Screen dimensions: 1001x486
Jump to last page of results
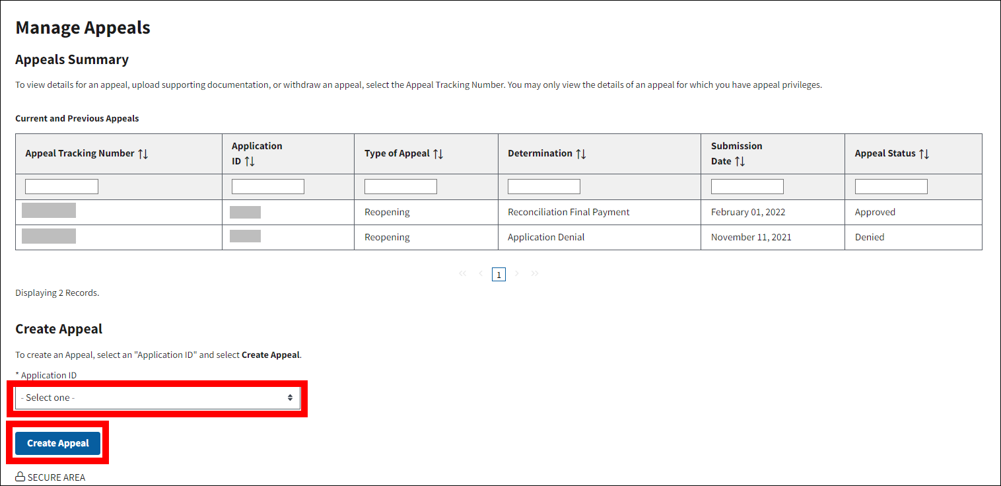pos(535,273)
